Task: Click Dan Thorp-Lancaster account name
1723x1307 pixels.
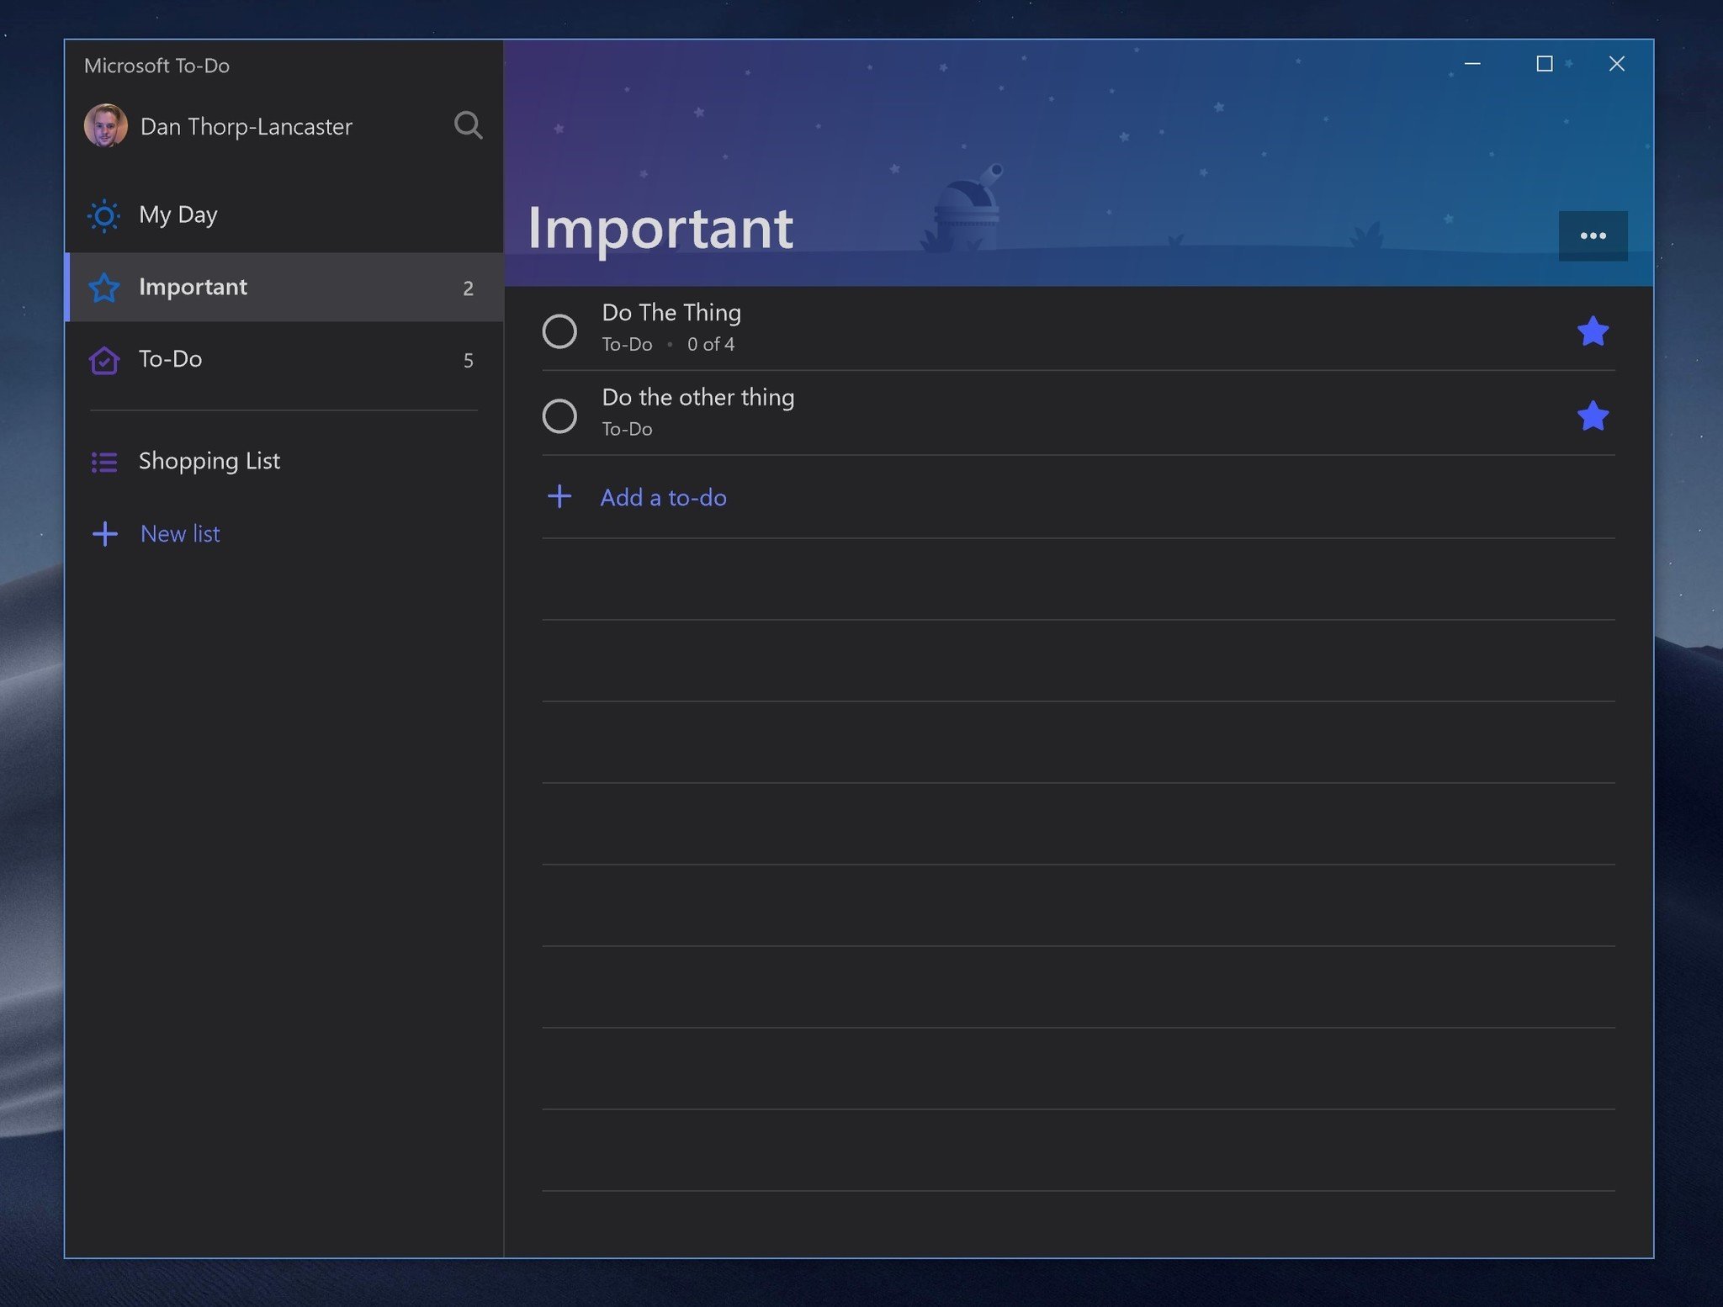Action: (x=244, y=125)
